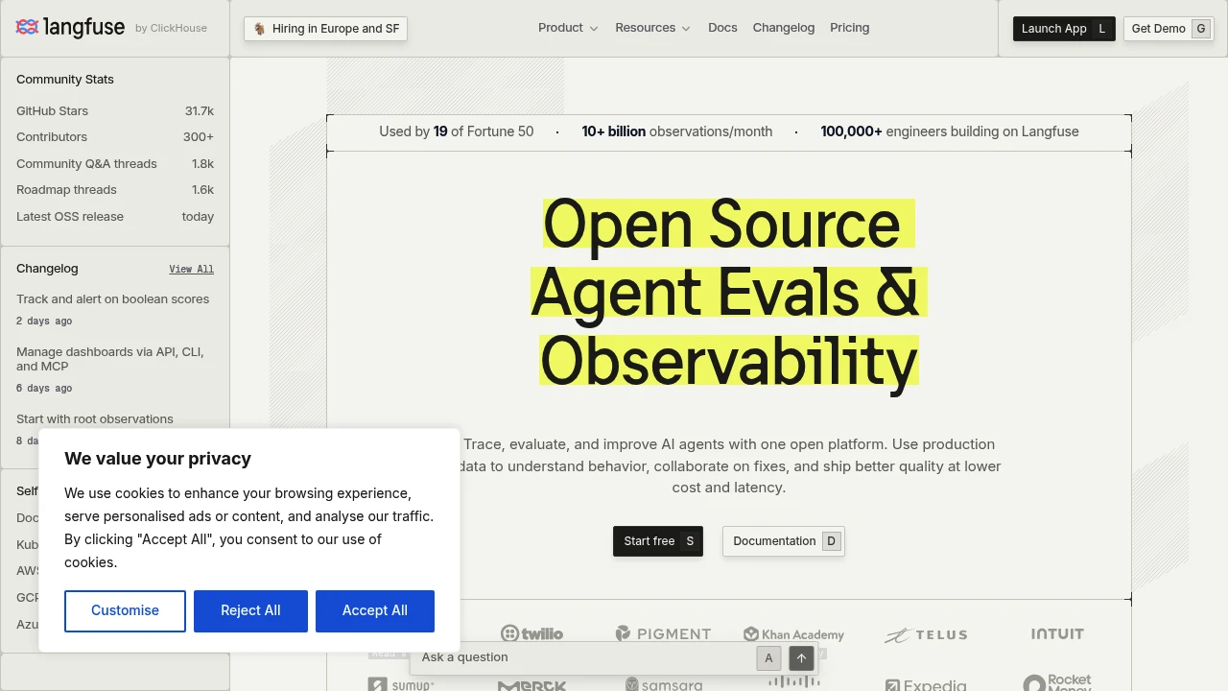1228x691 pixels.
Task: Click the Telus logo
Action: coord(926,634)
